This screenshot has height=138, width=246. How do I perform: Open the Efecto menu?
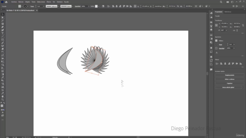pyautogui.click(x=49, y=2)
